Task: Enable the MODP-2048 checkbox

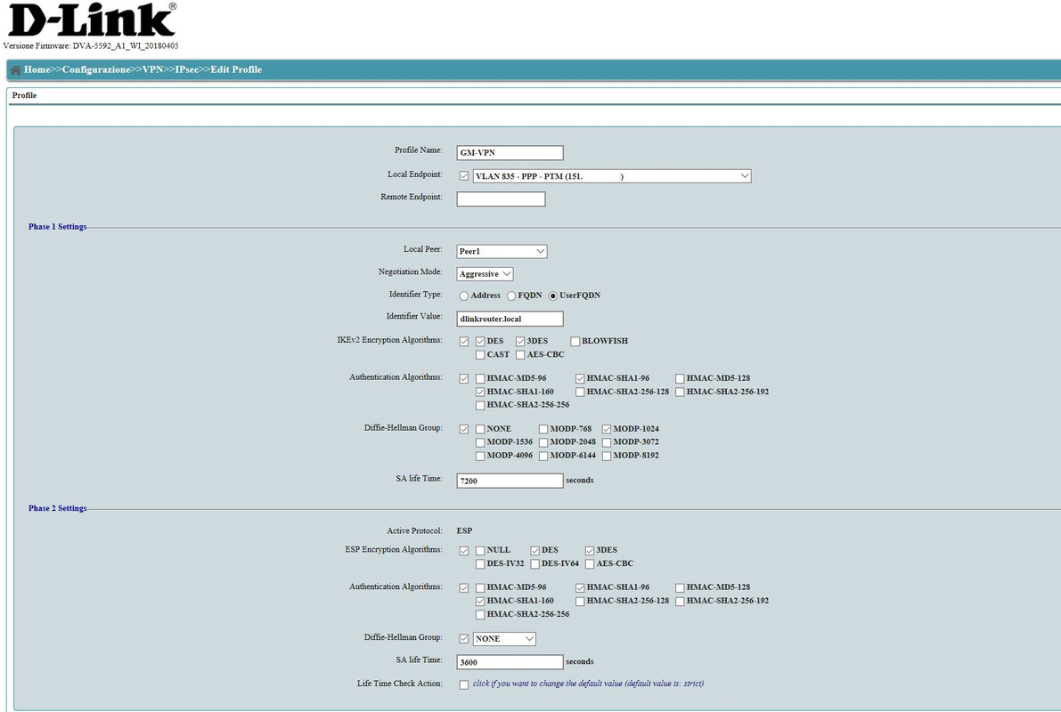Action: (x=543, y=443)
